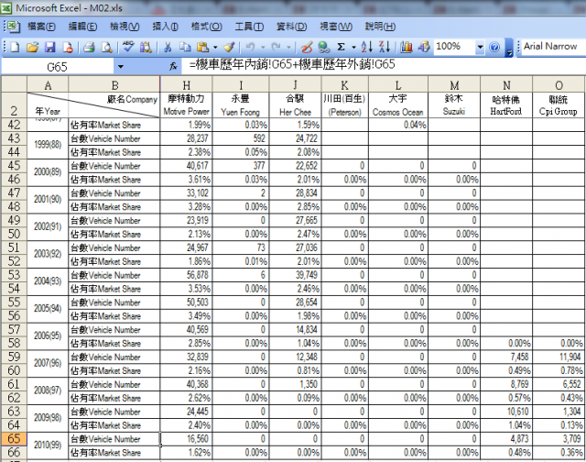Expand the Redo history dropdown arrow

(288, 48)
